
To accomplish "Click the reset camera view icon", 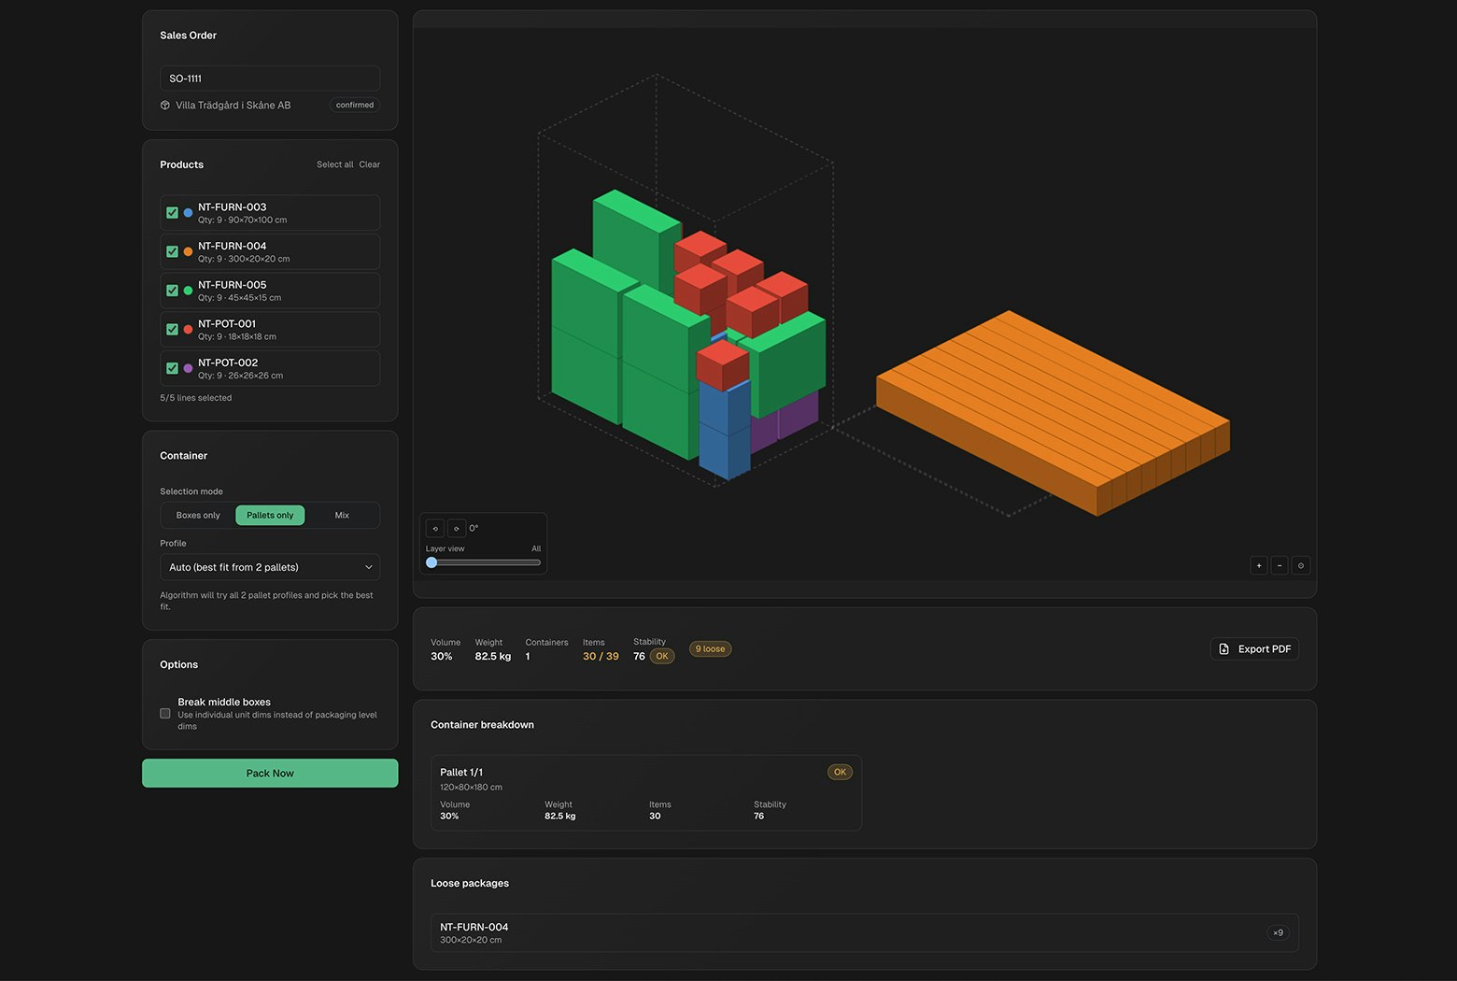I will tap(1300, 565).
